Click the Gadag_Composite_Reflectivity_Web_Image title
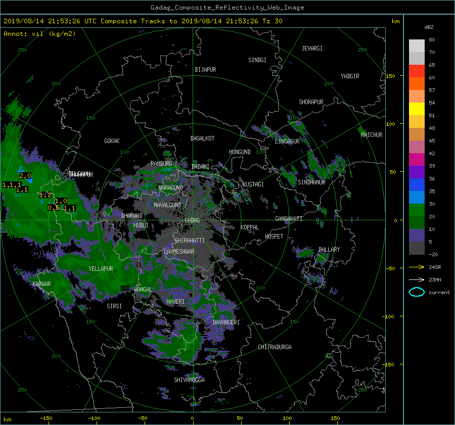This screenshot has height=425, width=455. point(227,8)
